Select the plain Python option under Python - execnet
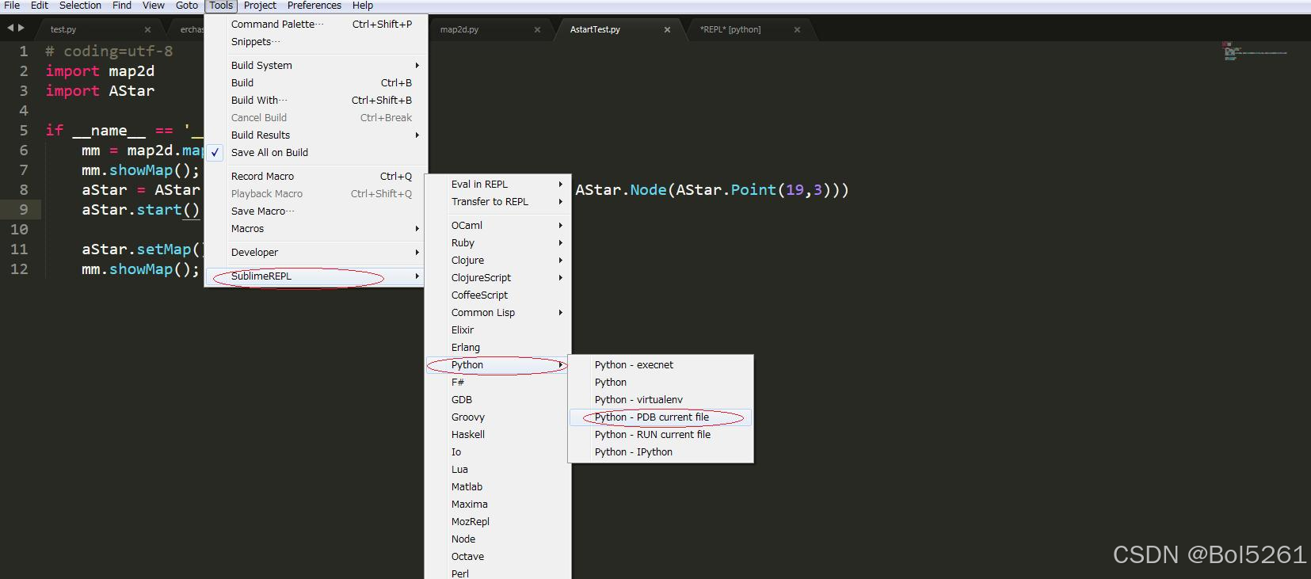The image size is (1311, 579). pyautogui.click(x=661, y=383)
